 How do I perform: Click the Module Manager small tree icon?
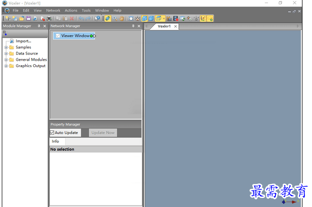[x=5, y=33]
